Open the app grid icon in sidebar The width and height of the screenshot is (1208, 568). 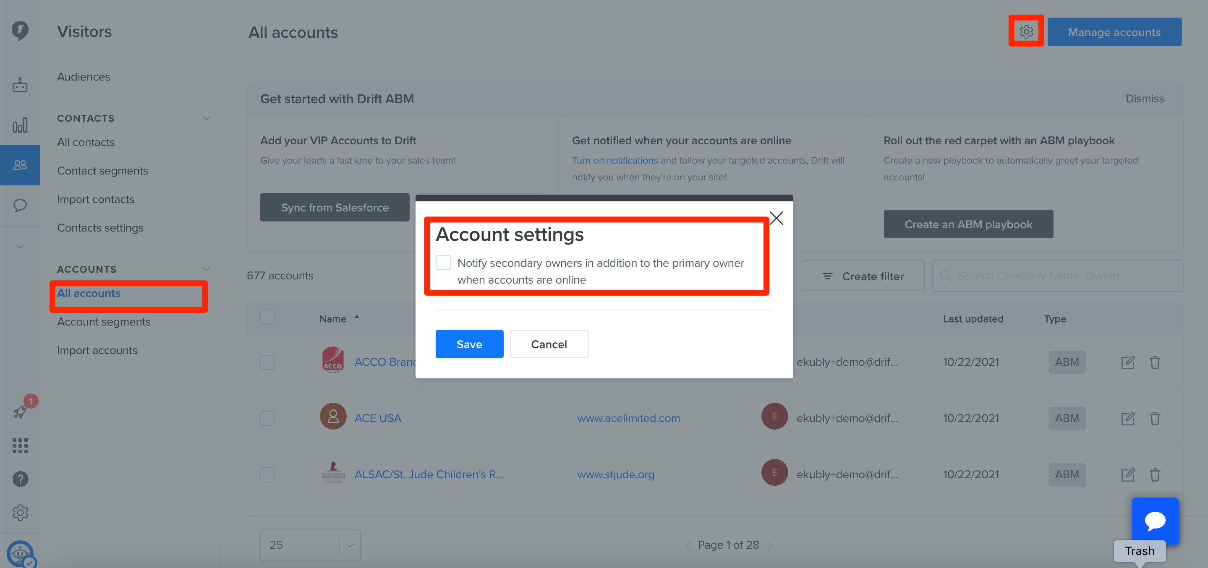[20, 445]
